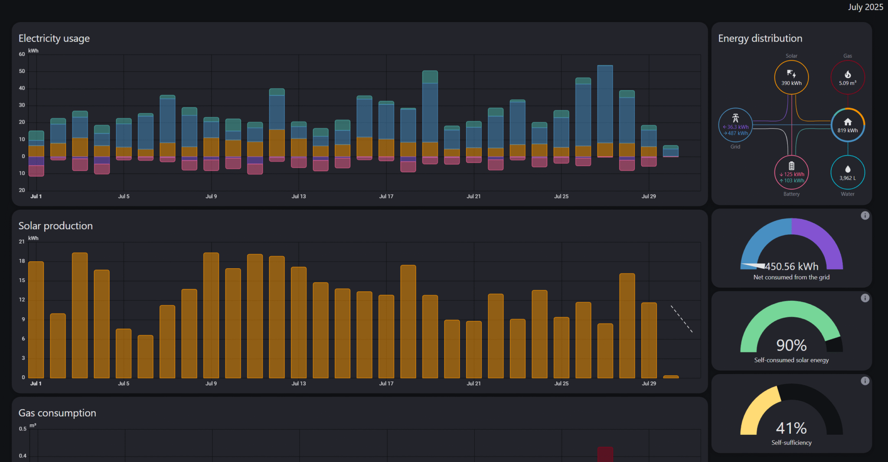
Task: Open the Electricity usage chart panel
Action: point(54,38)
